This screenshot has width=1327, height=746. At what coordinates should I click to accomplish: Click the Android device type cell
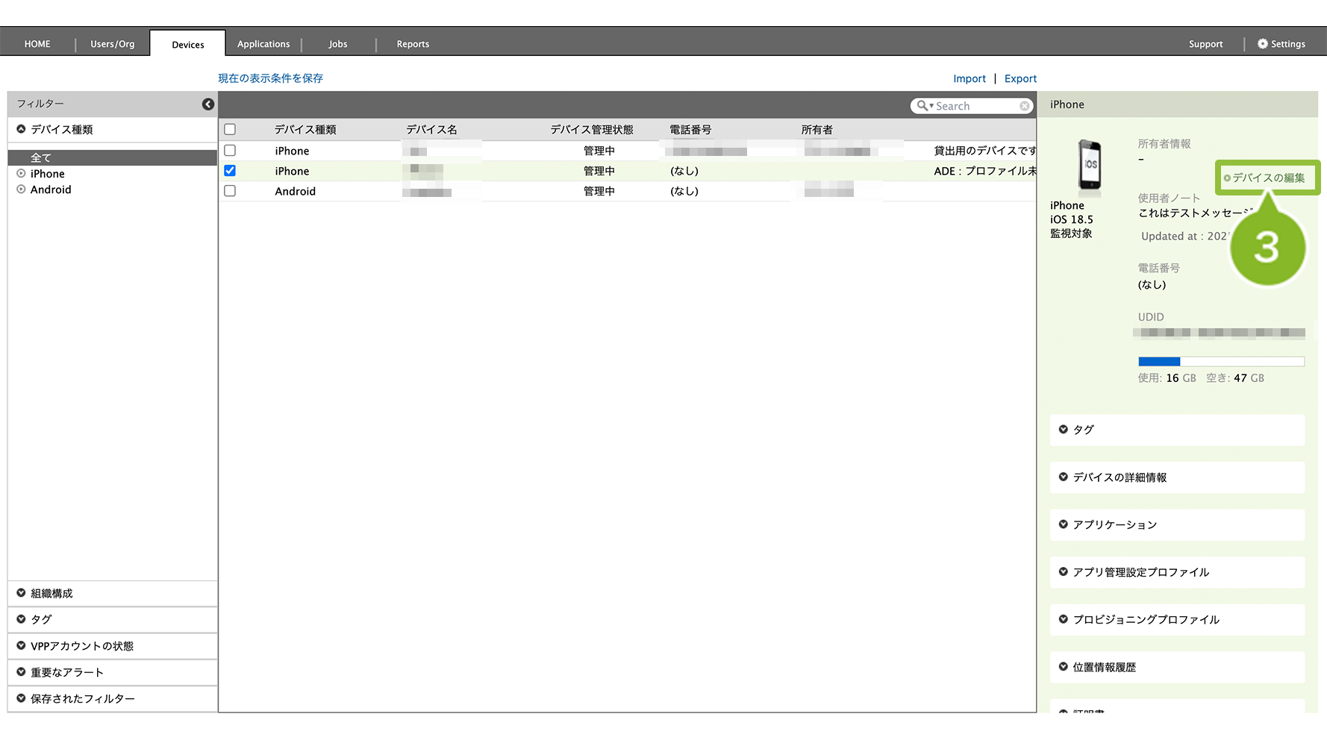[x=295, y=191]
